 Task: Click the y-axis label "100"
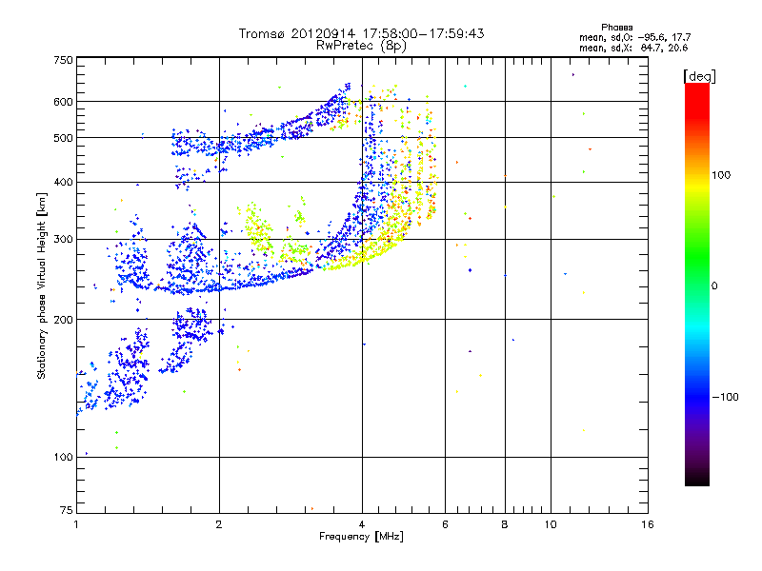pos(64,457)
